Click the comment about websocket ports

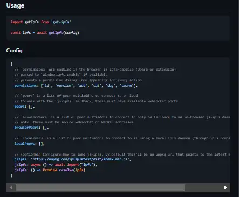coord(96,101)
